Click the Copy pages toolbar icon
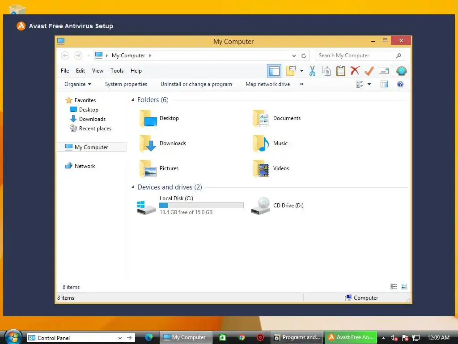 pos(326,71)
